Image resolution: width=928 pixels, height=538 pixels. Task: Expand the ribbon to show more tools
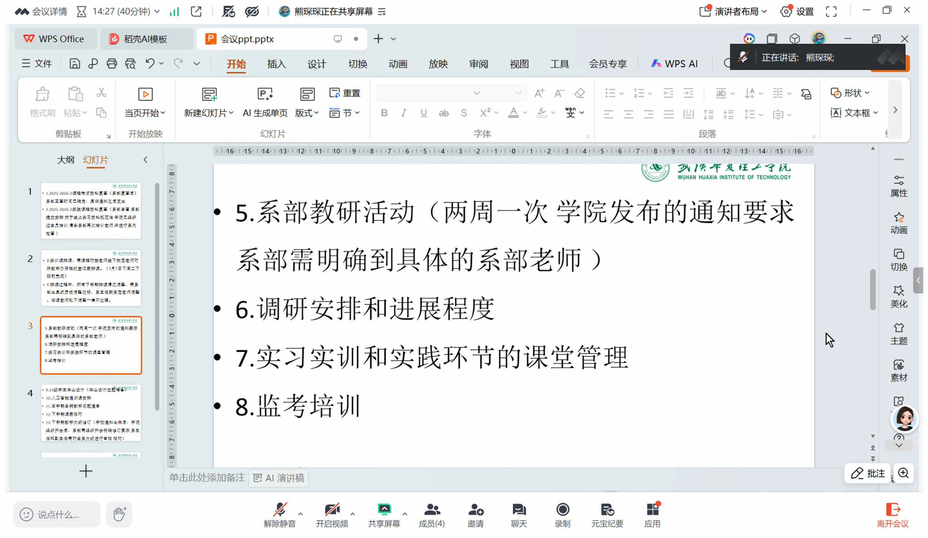point(895,110)
